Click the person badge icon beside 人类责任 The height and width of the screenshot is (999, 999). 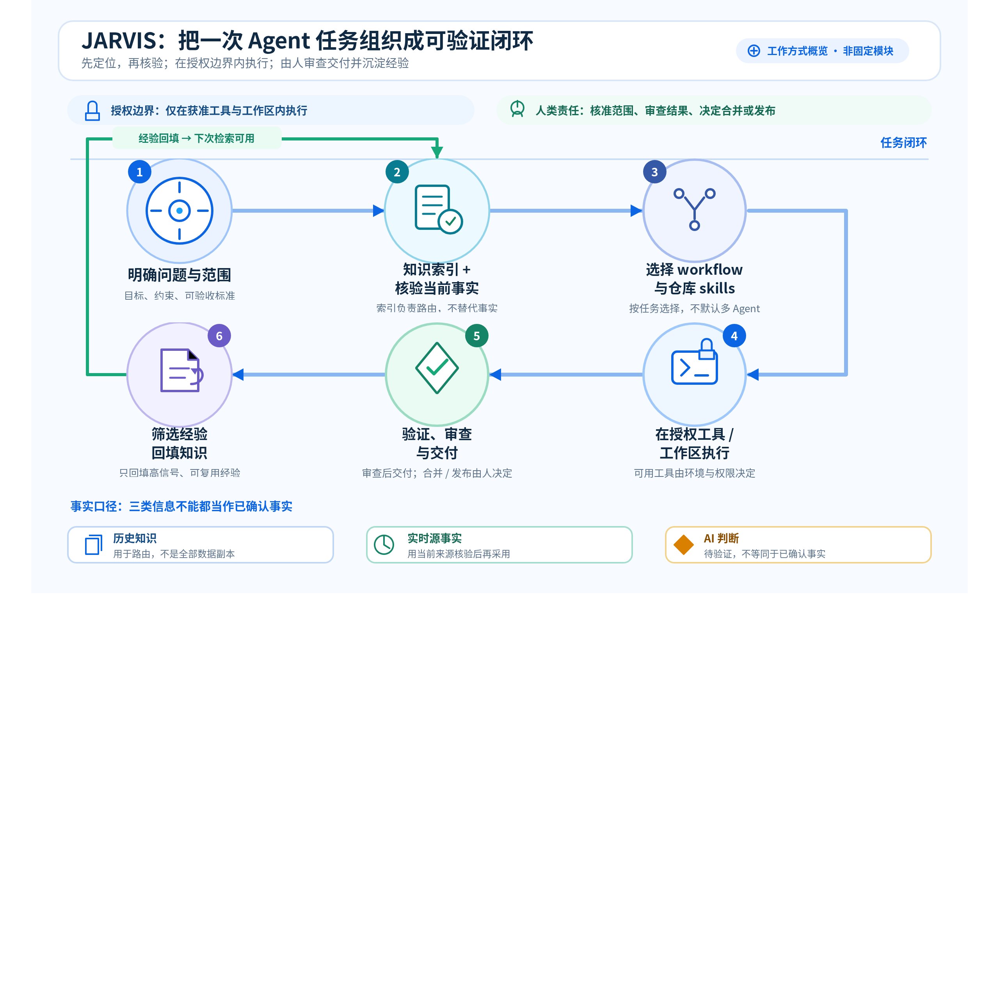(517, 109)
